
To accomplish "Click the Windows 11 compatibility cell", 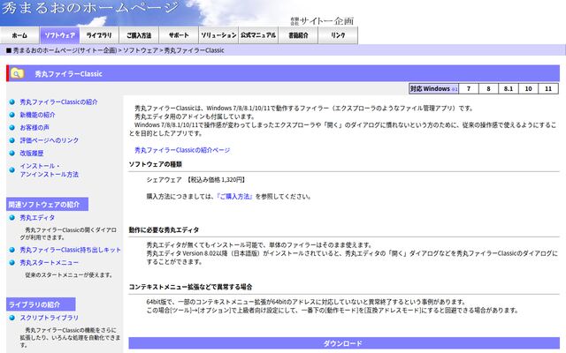I will tap(548, 88).
